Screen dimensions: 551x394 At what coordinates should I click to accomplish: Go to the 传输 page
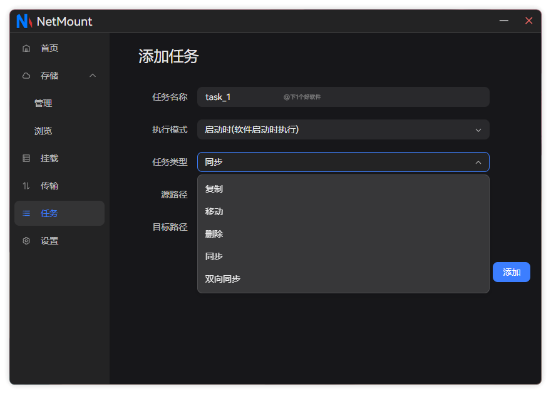tap(59, 186)
